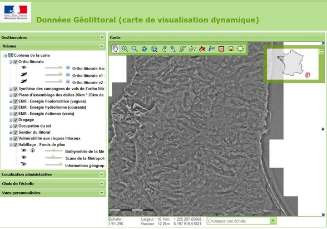The width and height of the screenshot is (327, 229).
Task: Click the Carte panel title
Action: point(115,38)
